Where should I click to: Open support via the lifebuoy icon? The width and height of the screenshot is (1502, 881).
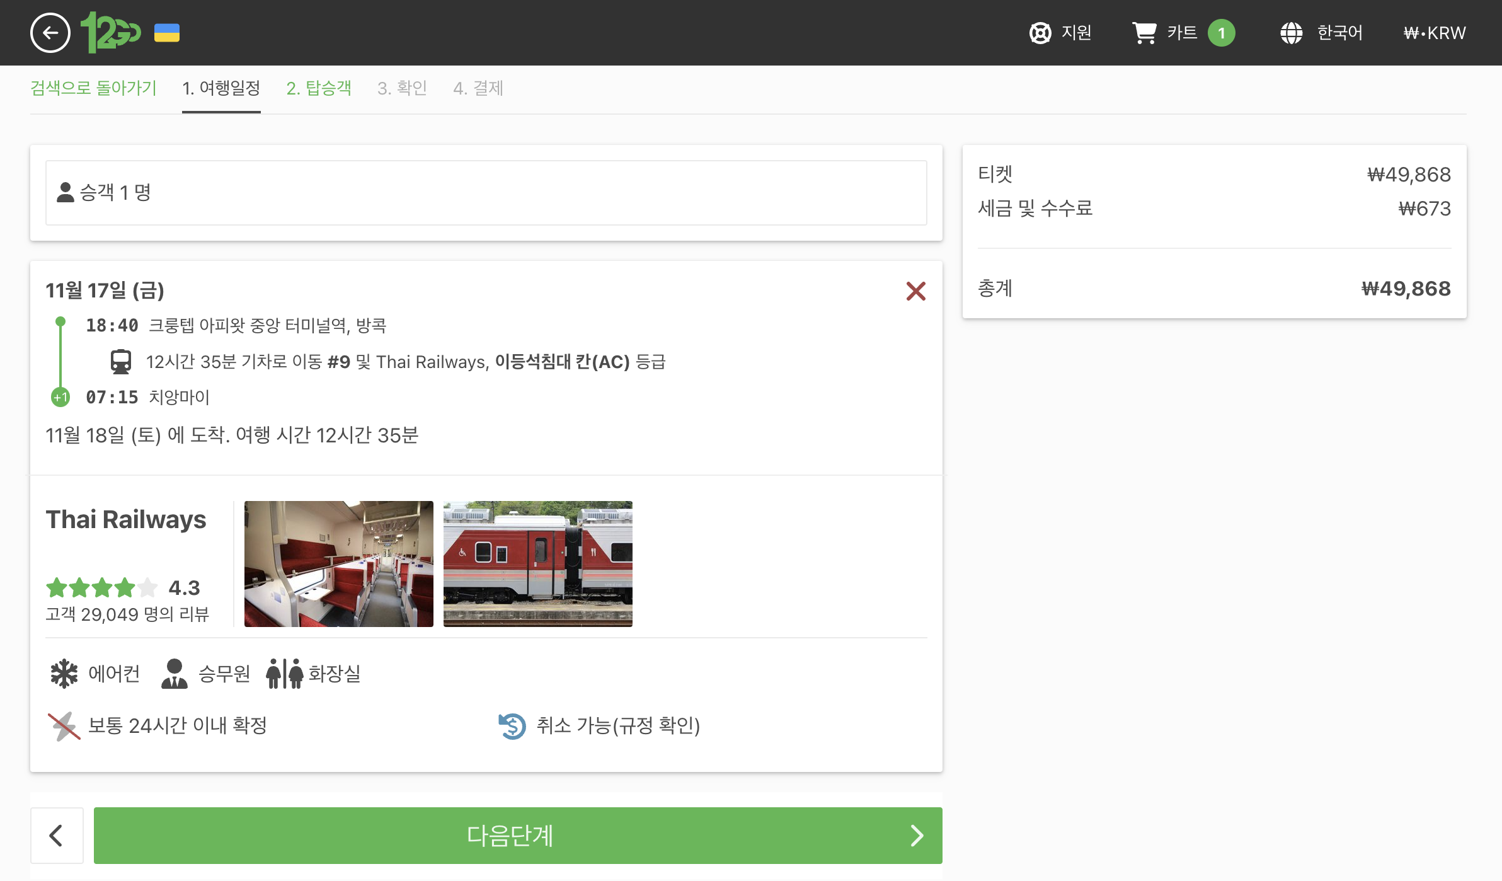tap(1040, 33)
